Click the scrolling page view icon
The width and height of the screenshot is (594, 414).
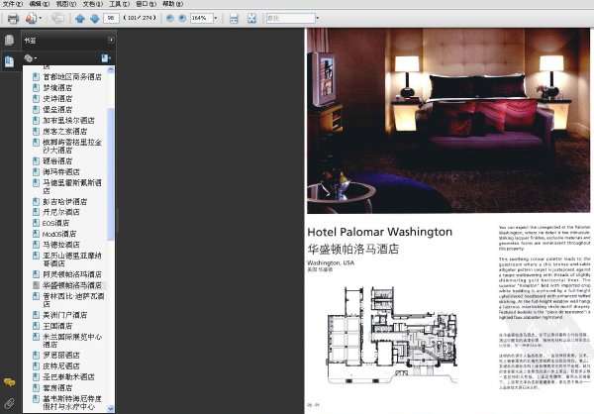coord(234,18)
